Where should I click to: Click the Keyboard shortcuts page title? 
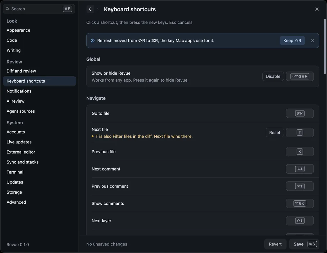point(130,9)
